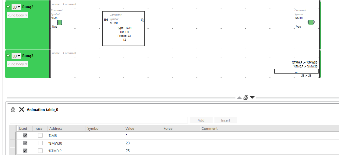Click the value 23 cell for %TM0.P
This screenshot has width=339, height=155.
coord(143,150)
